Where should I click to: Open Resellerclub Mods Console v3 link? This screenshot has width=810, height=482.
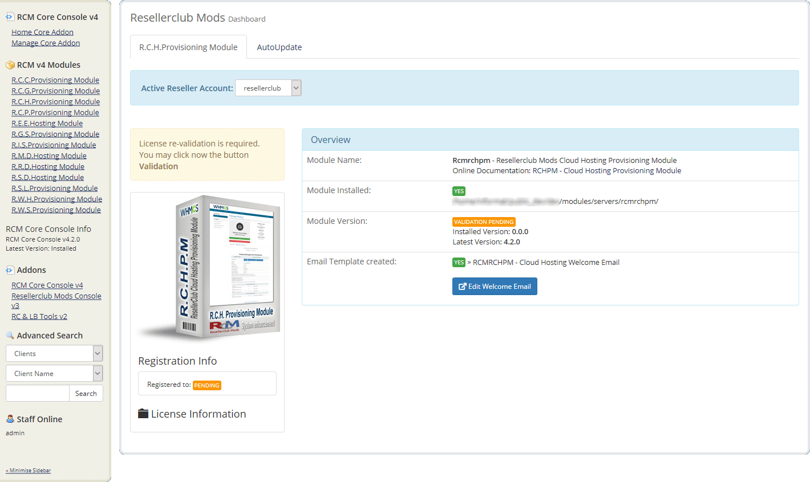coord(56,300)
